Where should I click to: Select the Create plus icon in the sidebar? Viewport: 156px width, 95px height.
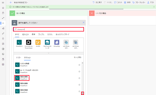coord(3,23)
